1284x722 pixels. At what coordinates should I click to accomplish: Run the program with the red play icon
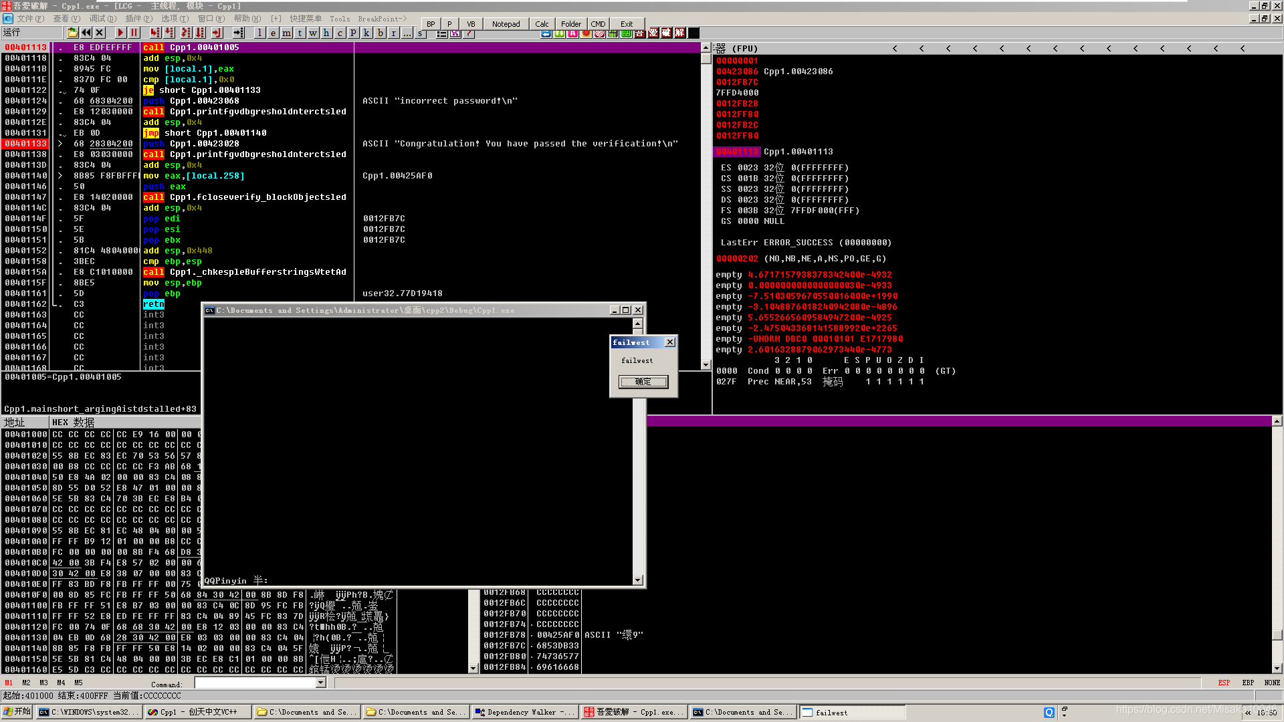click(x=120, y=33)
